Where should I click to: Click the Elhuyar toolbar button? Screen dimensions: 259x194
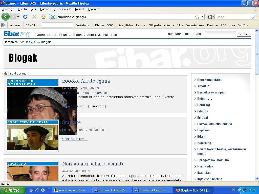pos(100,25)
